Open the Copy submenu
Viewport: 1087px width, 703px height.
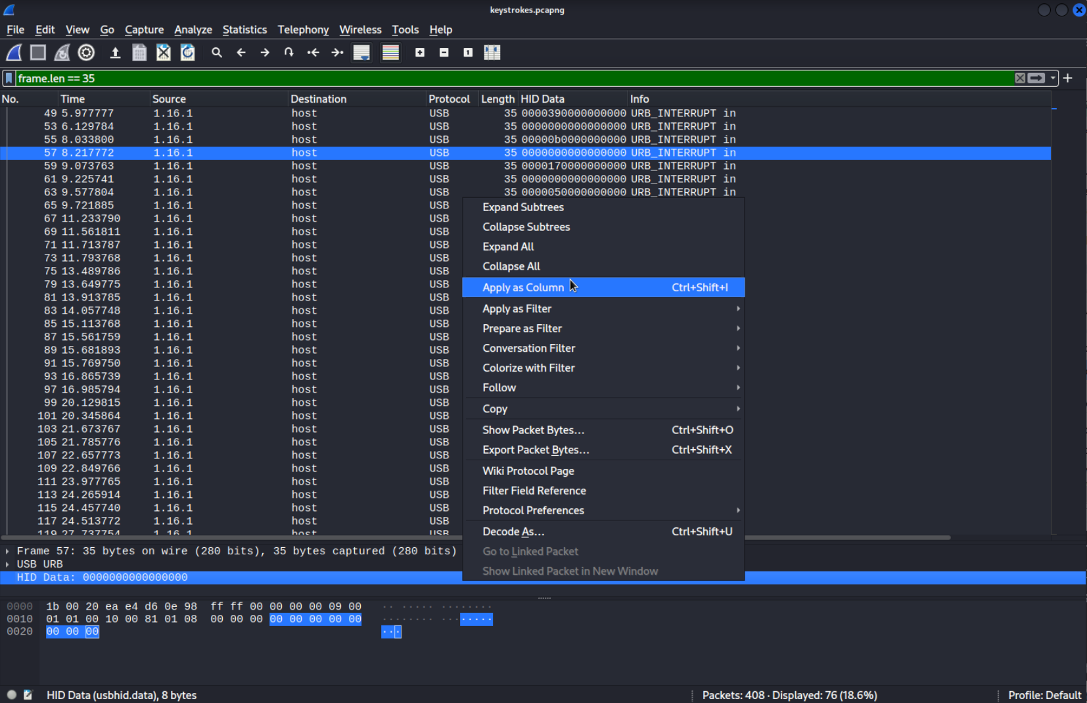pos(603,408)
